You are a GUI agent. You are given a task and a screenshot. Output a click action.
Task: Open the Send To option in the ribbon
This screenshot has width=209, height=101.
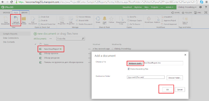tap(132, 17)
